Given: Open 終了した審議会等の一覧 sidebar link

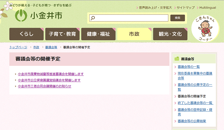Looking at the screenshot, I should click(195, 103).
